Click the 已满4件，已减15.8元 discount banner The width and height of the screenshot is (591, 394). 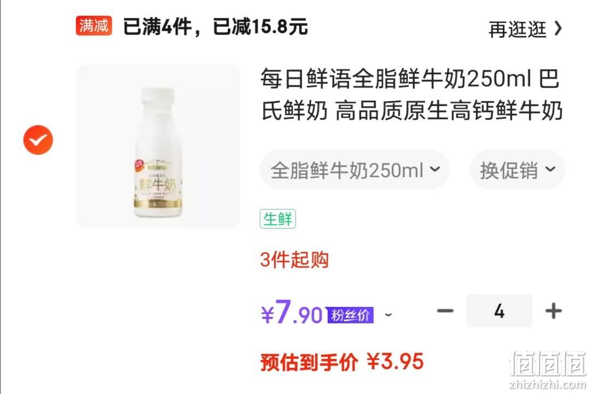[215, 26]
